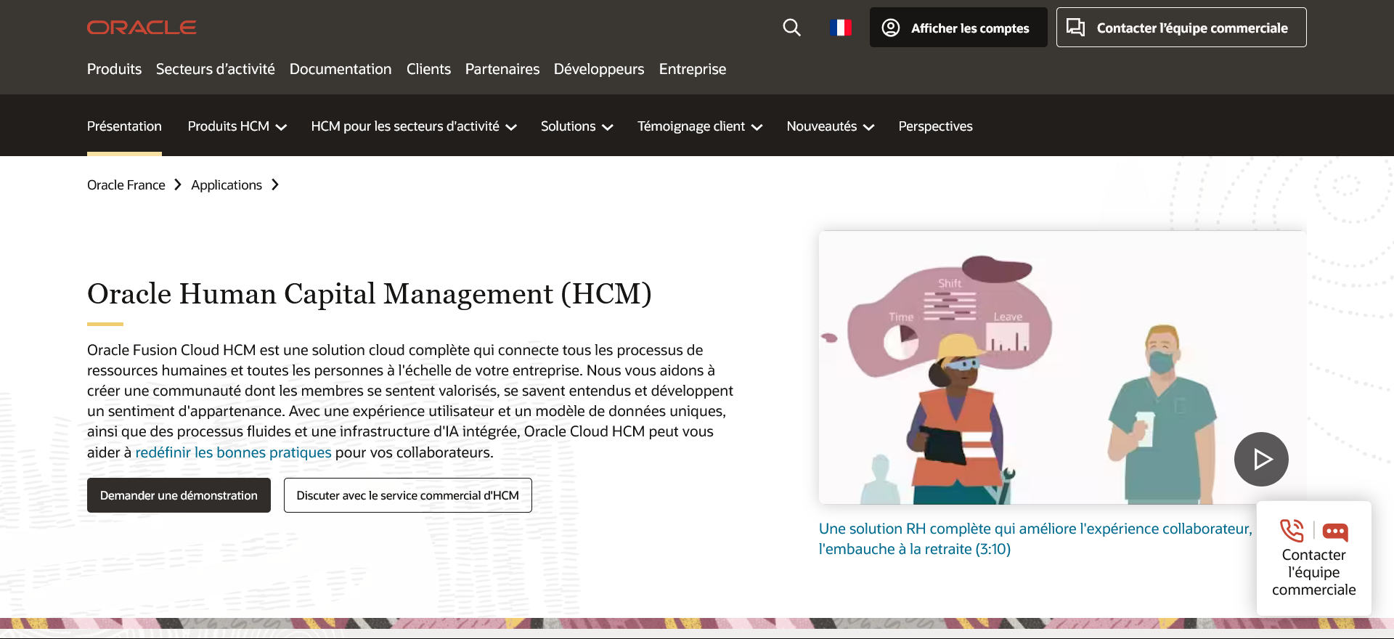Click the chevron after Applications breadcrumb
The image size is (1394, 639).
click(x=275, y=185)
